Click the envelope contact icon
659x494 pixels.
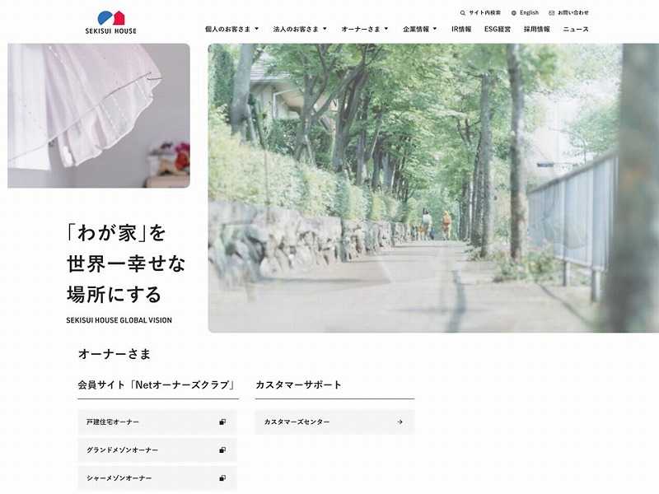coord(551,13)
